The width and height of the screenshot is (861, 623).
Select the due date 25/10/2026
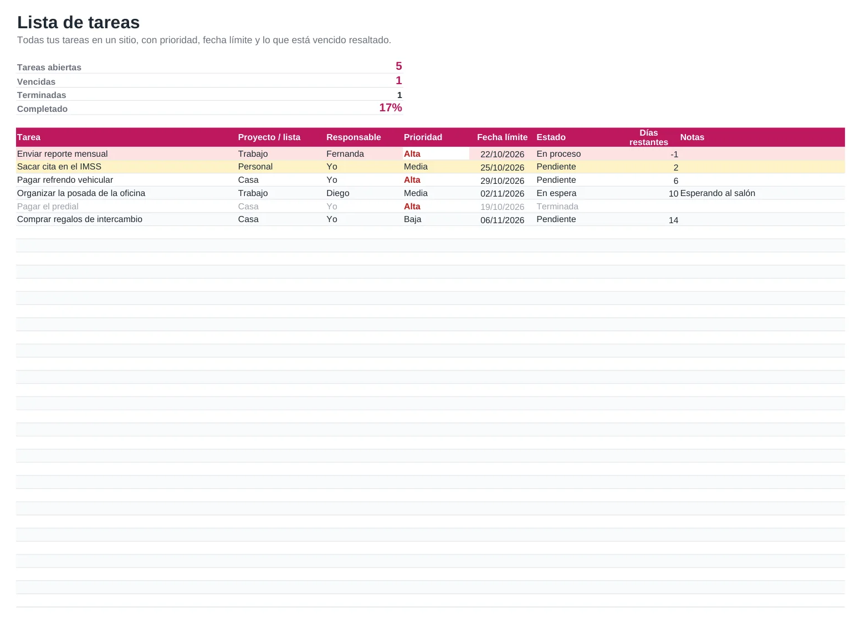coord(503,167)
